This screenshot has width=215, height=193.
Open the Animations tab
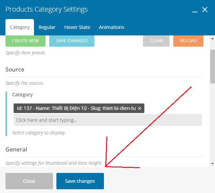click(111, 27)
